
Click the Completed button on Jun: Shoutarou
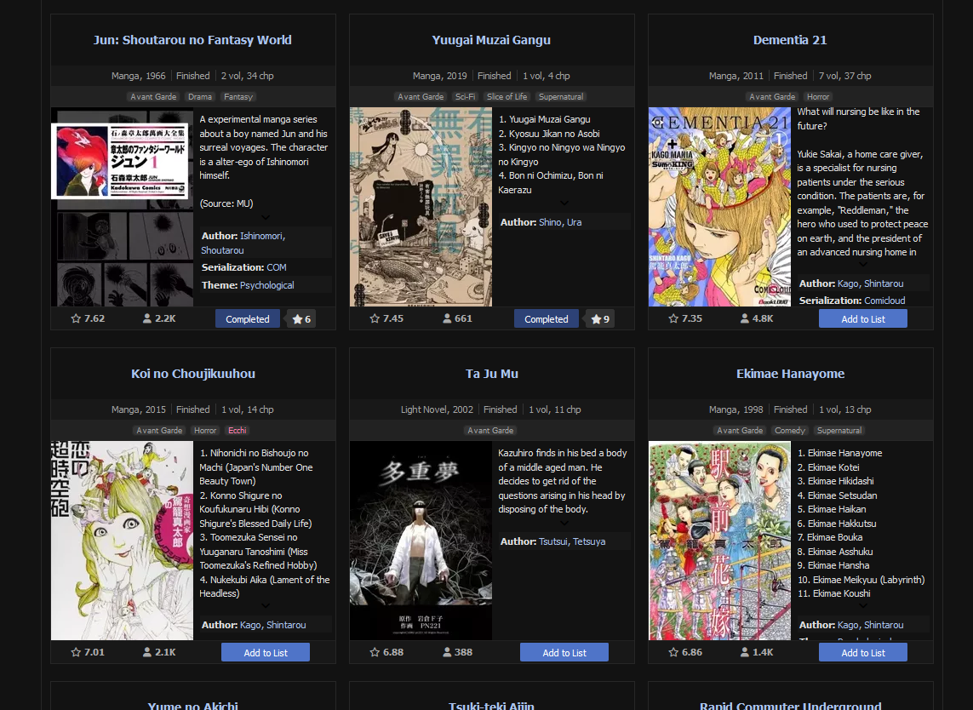pyautogui.click(x=248, y=319)
